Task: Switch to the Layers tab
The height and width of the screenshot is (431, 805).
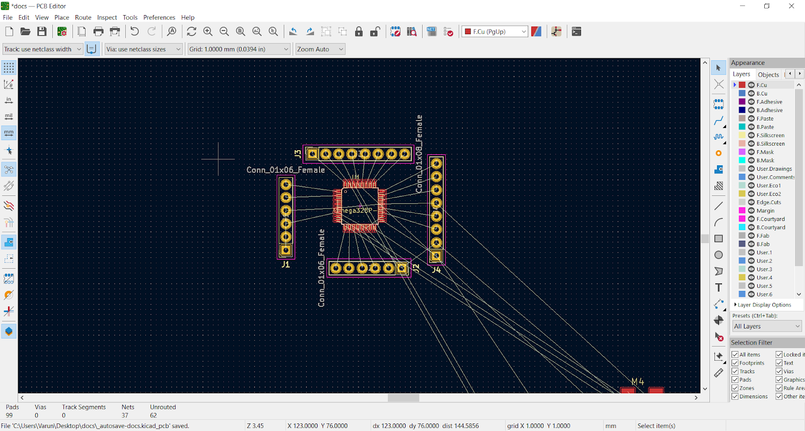Action: (x=741, y=74)
